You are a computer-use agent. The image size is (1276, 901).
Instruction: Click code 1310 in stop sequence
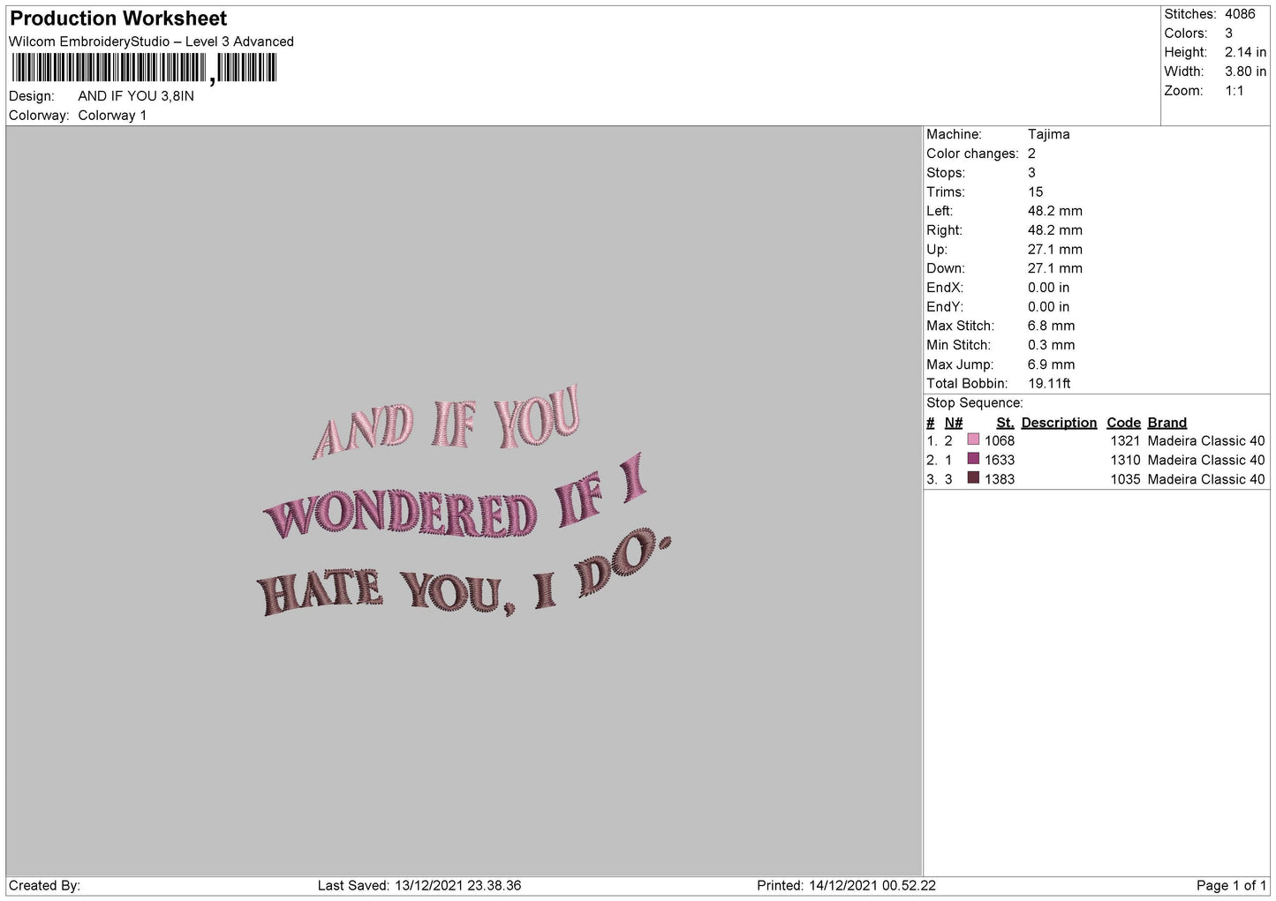tap(1125, 460)
